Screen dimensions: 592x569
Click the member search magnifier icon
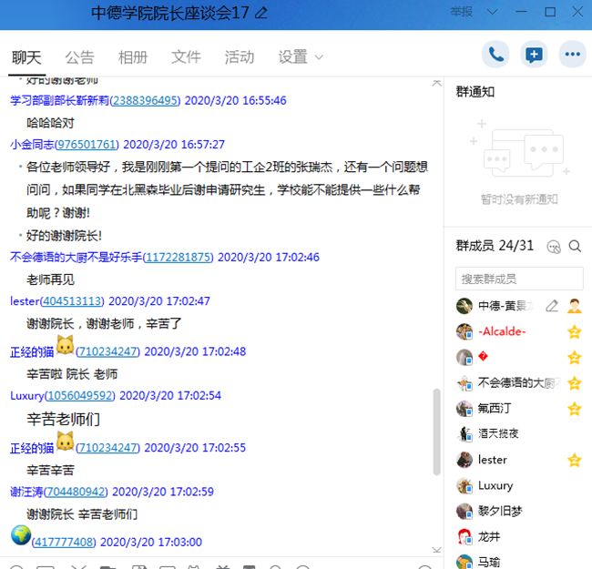click(575, 246)
